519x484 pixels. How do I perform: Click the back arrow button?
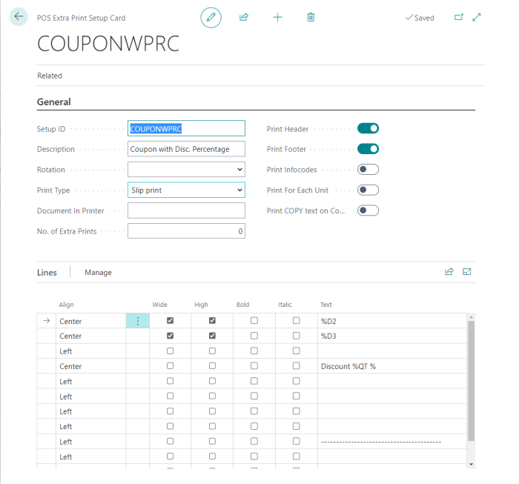pos(19,16)
